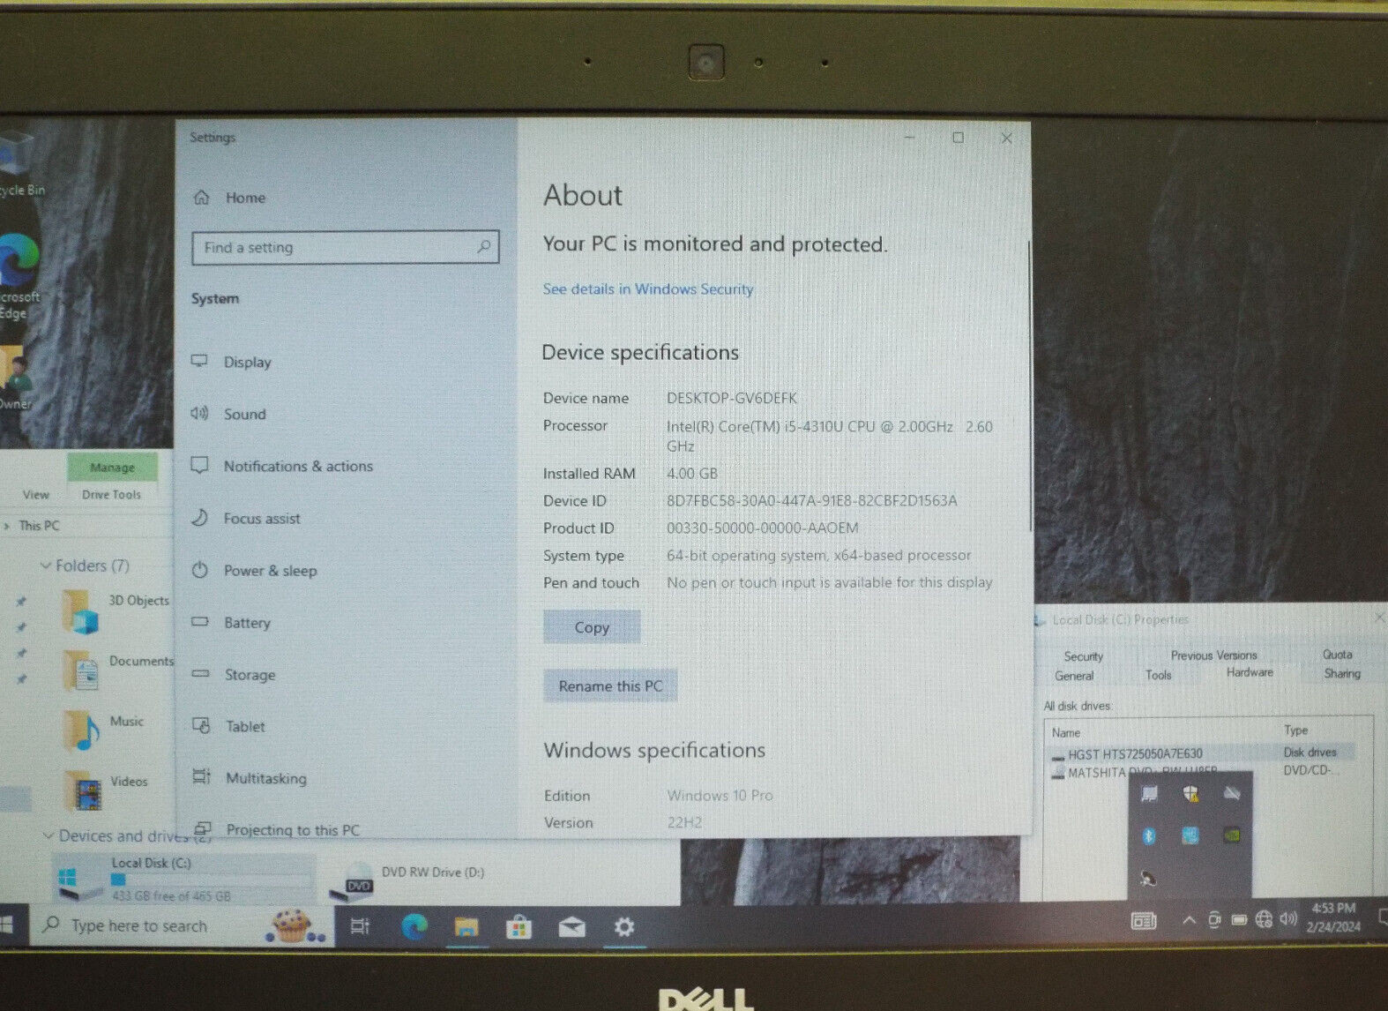
Task: Go to Settings Home
Action: tap(228, 198)
